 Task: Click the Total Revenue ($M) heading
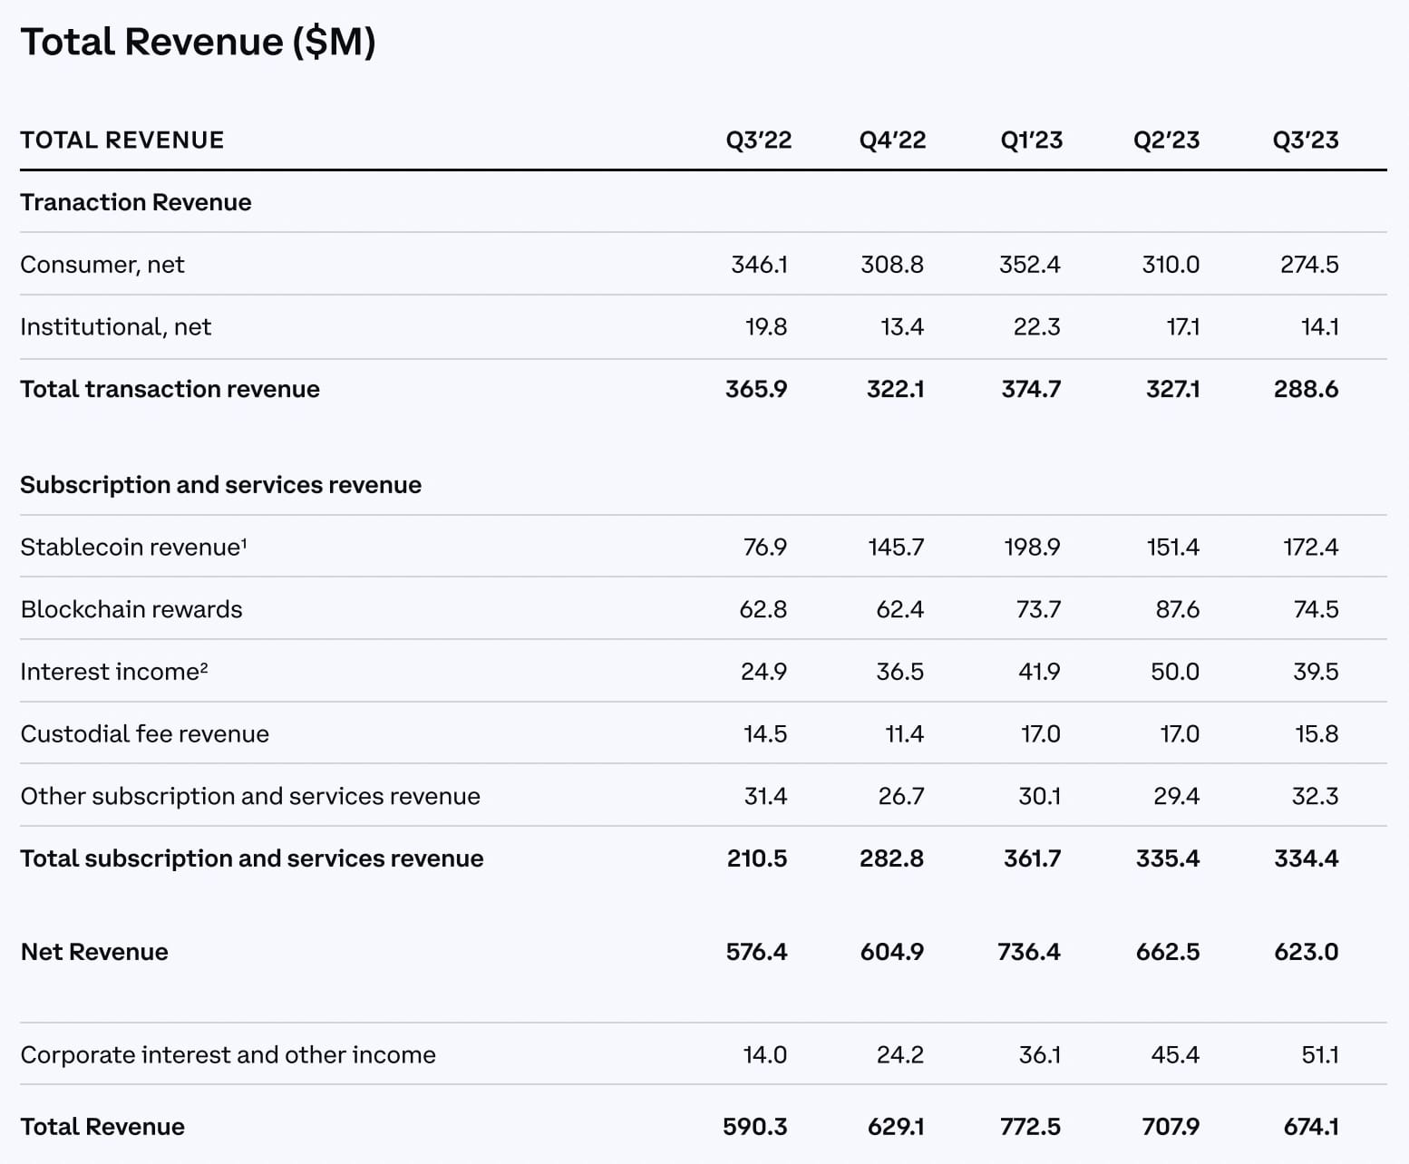[x=199, y=41]
